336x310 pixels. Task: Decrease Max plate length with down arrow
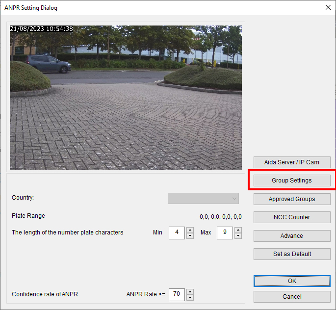tap(238, 236)
